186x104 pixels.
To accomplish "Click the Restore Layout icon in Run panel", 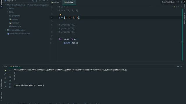I will (5, 82).
